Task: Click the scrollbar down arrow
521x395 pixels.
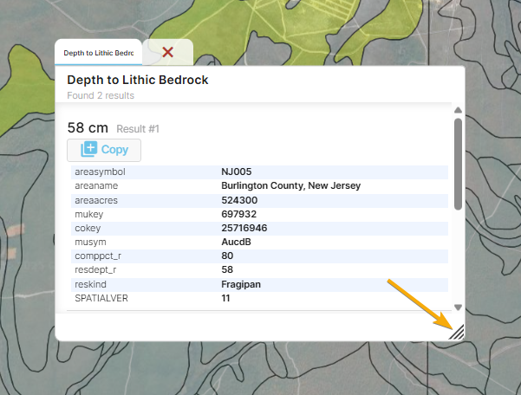Action: [458, 308]
